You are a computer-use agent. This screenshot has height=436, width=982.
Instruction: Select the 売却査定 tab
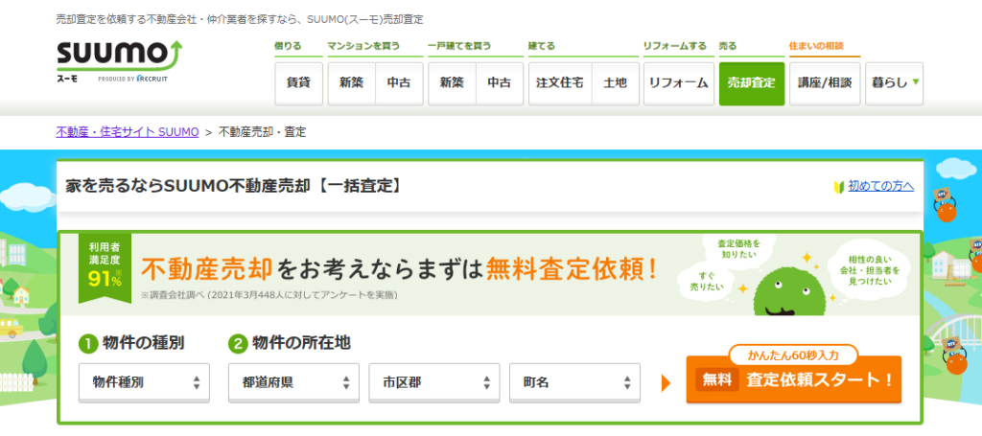pos(752,83)
